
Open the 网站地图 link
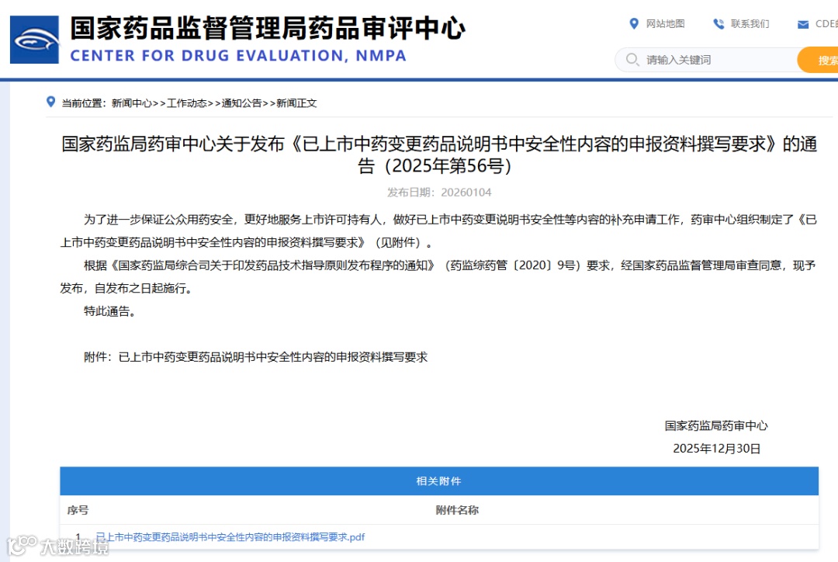point(666,23)
